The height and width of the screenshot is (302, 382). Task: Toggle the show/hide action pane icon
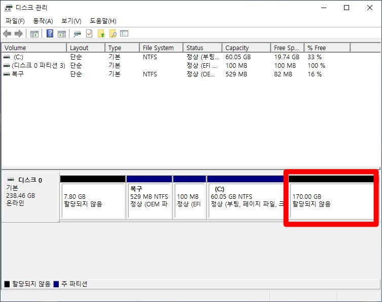pos(62,34)
